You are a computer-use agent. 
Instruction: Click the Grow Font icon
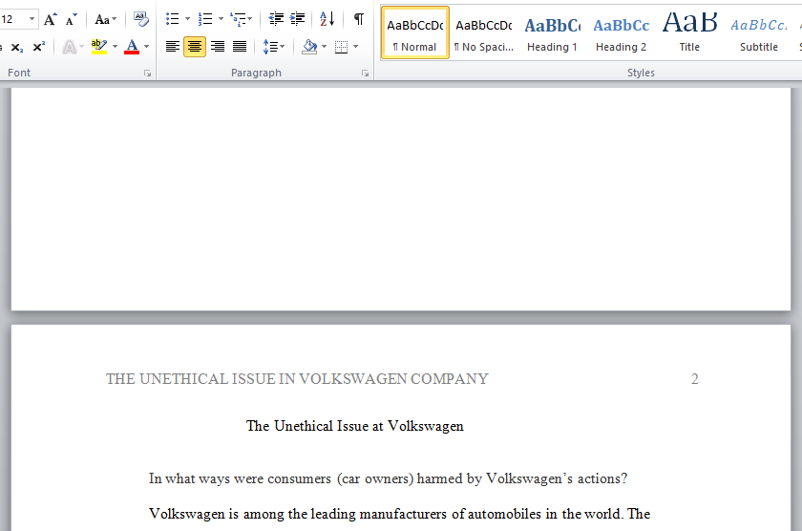coord(50,19)
